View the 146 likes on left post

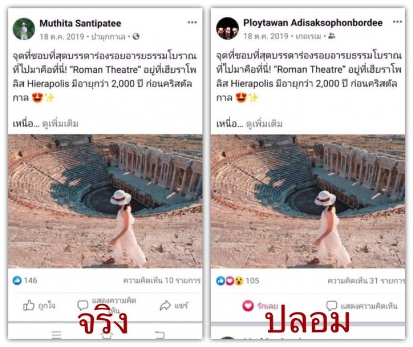click(25, 280)
